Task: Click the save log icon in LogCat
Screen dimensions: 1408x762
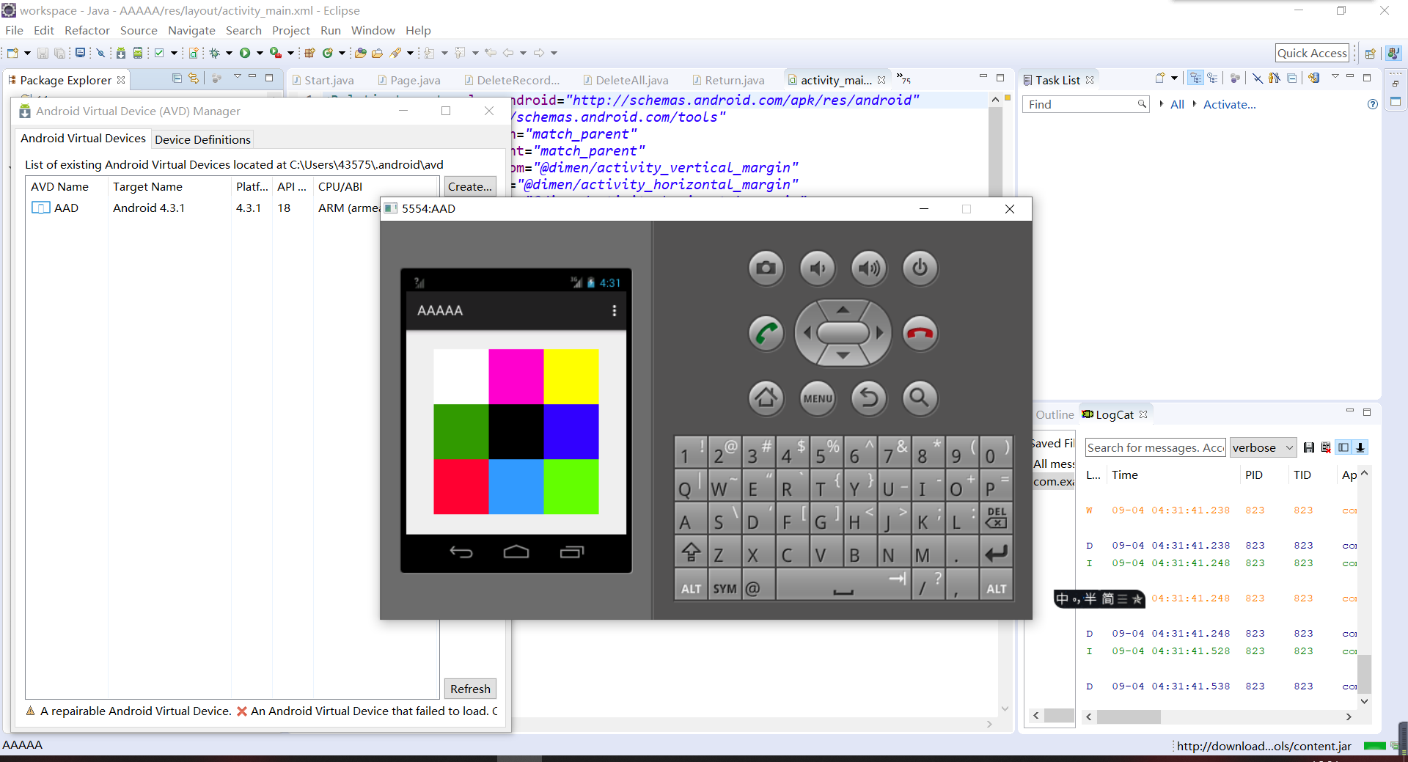Action: [1308, 447]
